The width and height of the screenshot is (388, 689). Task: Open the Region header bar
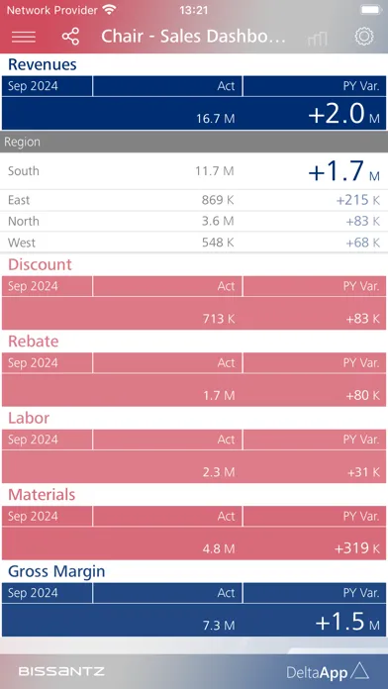coord(194,142)
